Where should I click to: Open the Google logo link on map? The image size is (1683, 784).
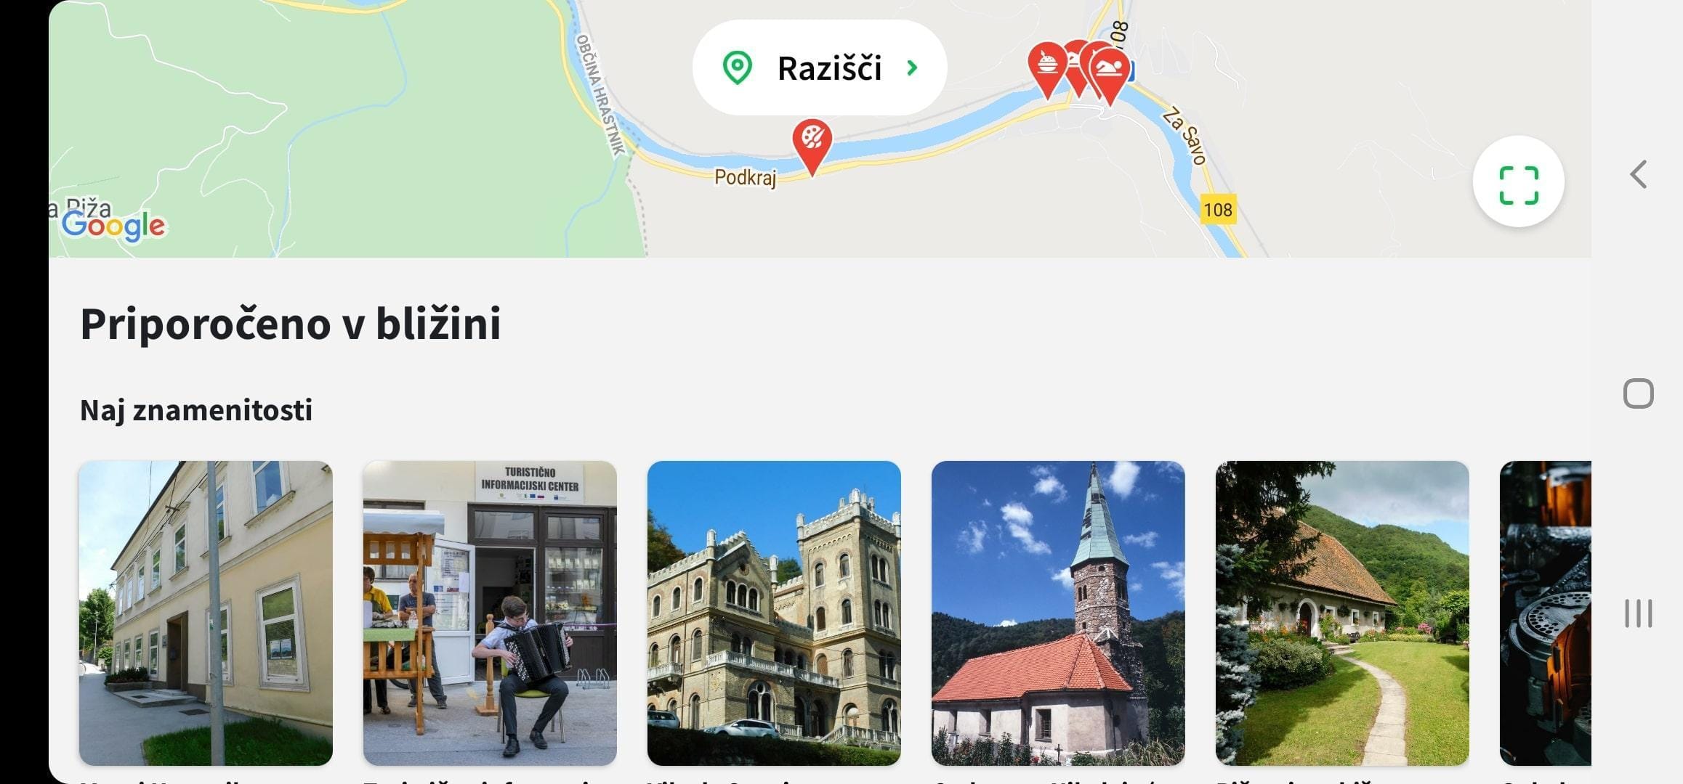tap(113, 226)
